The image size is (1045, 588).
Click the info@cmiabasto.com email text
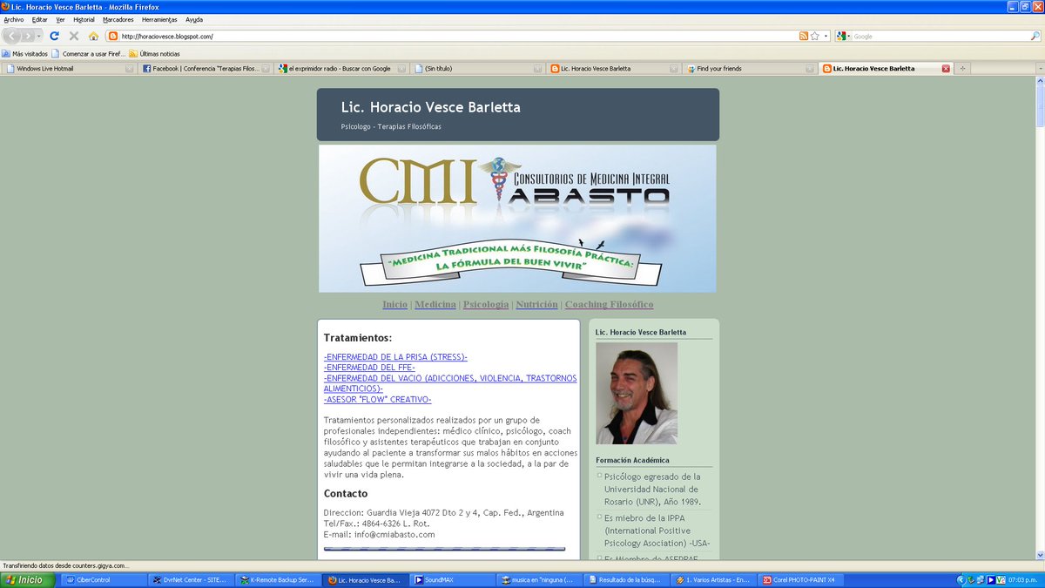[x=394, y=534]
